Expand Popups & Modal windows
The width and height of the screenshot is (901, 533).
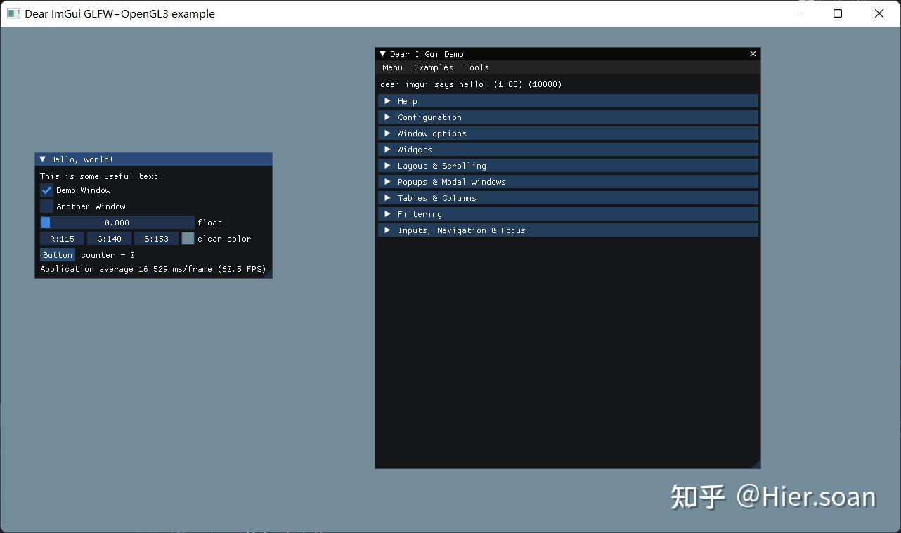click(x=568, y=182)
